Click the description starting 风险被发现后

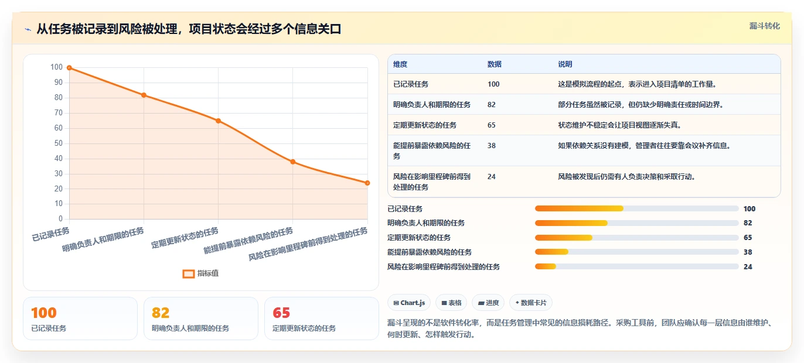click(626, 177)
